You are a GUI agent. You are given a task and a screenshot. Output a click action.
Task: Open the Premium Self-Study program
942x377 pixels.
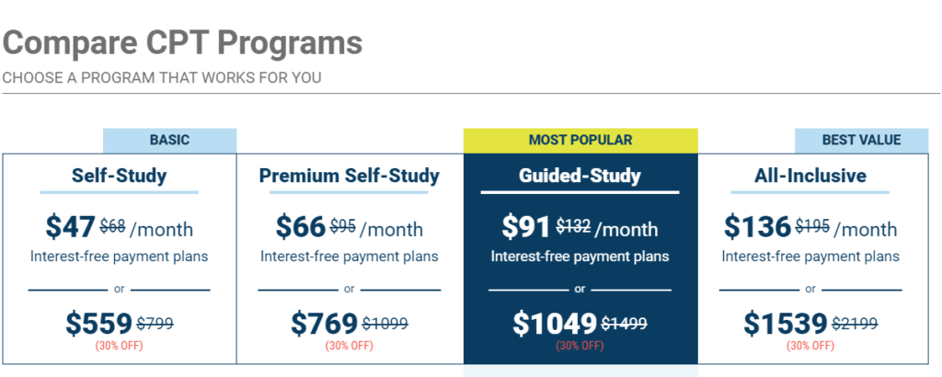click(x=349, y=176)
